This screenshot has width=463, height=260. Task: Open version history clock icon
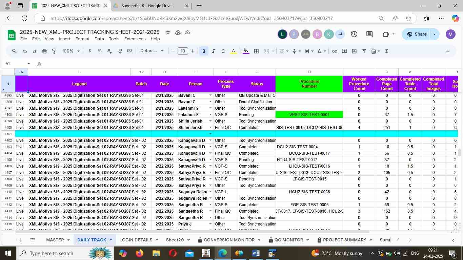pyautogui.click(x=354, y=34)
